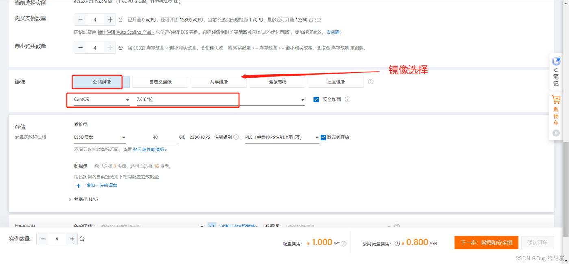
Task: Toggle the 安全加固 checkbox
Action: (x=316, y=100)
